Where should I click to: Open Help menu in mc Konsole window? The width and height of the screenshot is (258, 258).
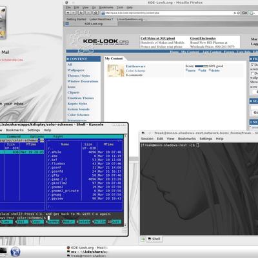47,130
